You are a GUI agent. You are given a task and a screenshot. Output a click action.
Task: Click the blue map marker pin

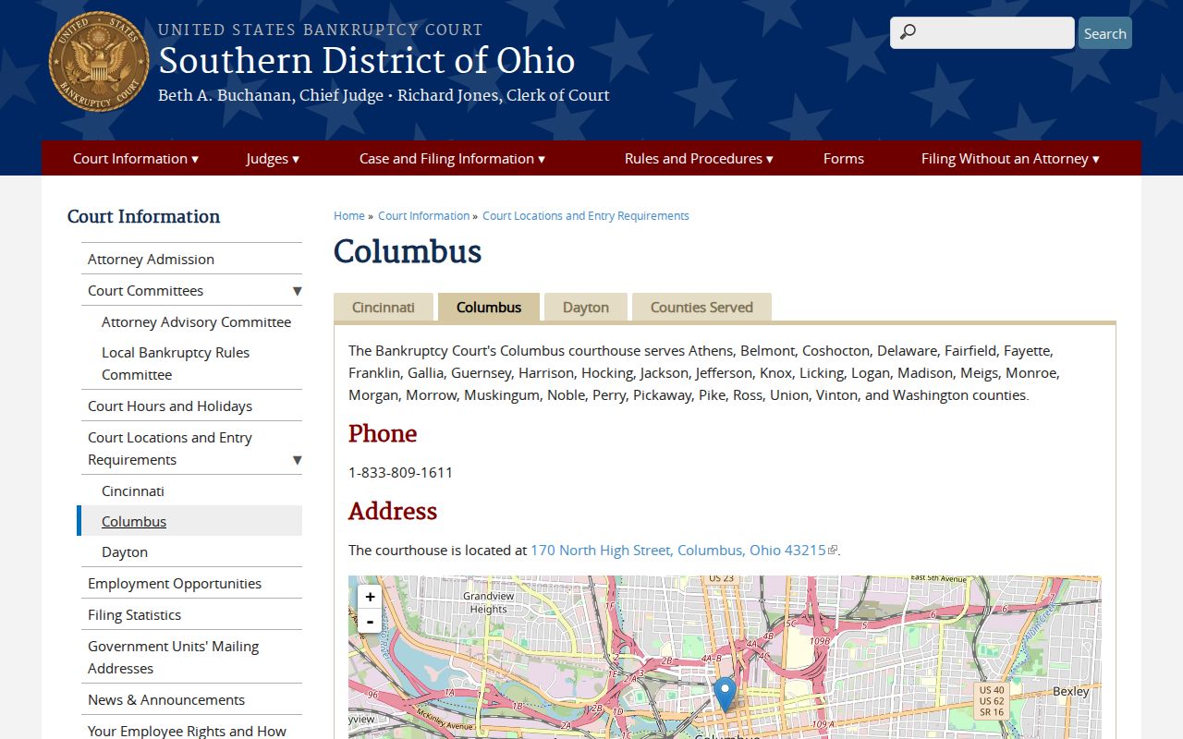coord(725,694)
